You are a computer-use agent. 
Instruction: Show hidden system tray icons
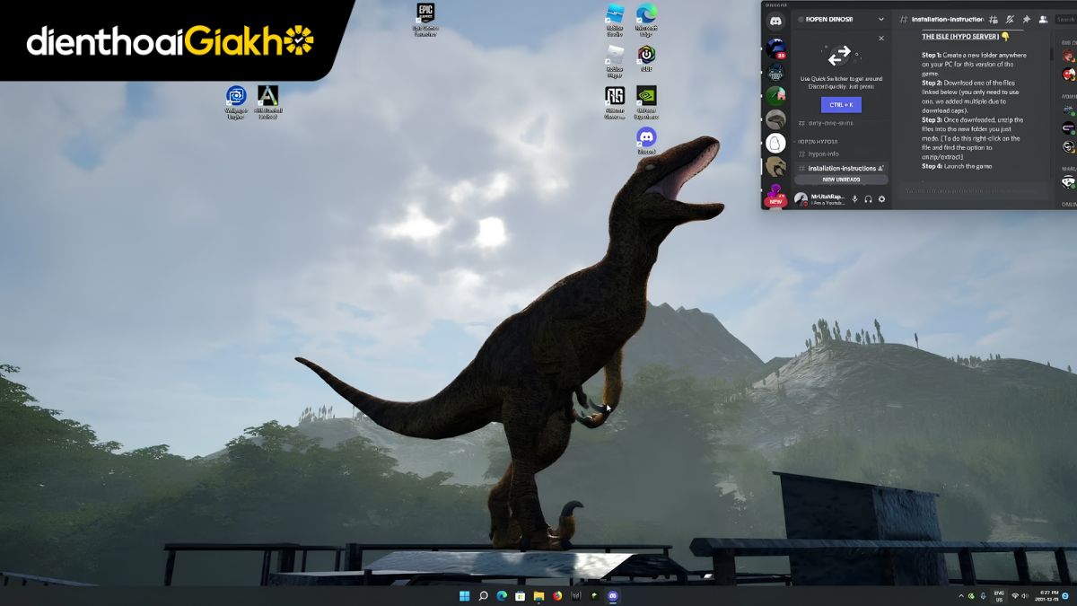(x=961, y=595)
